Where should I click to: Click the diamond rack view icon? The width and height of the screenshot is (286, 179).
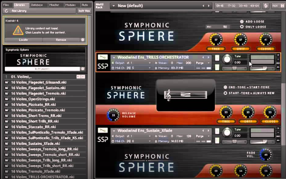(266, 6)
